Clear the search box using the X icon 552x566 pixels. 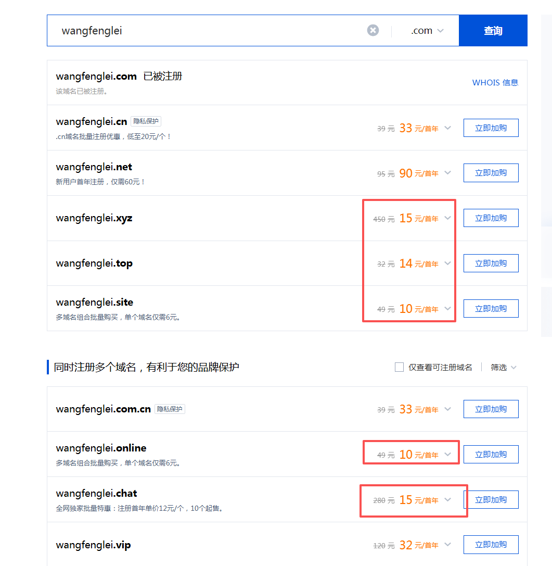373,30
